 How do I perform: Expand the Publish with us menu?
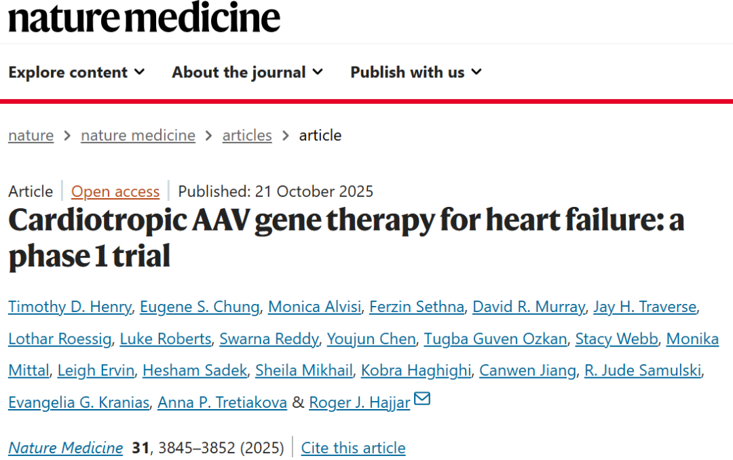(x=415, y=73)
